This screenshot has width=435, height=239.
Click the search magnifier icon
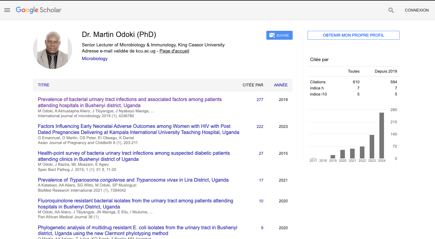tap(391, 10)
